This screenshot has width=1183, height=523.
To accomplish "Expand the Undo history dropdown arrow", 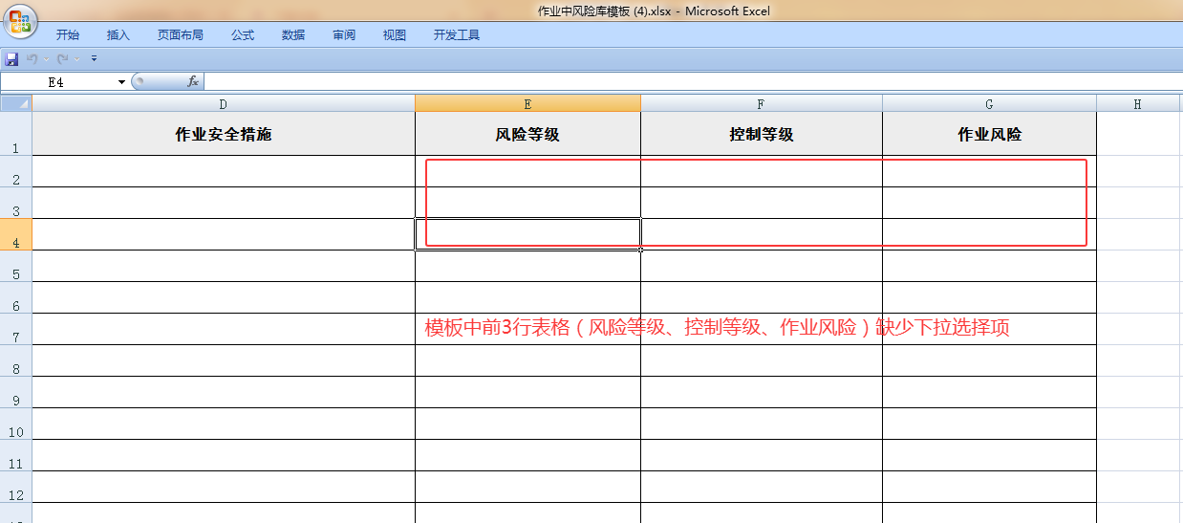I will (46, 59).
